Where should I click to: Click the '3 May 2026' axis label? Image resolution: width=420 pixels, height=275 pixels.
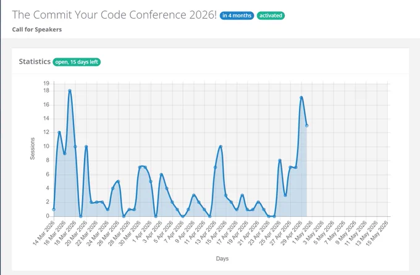point(313,232)
